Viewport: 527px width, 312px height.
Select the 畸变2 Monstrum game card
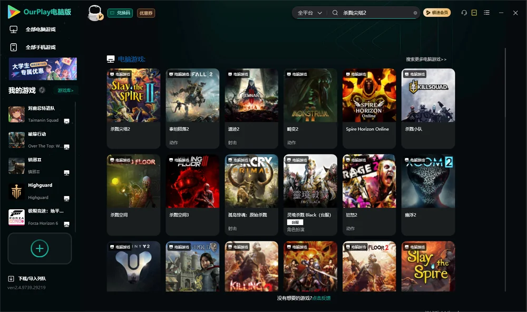(x=310, y=108)
